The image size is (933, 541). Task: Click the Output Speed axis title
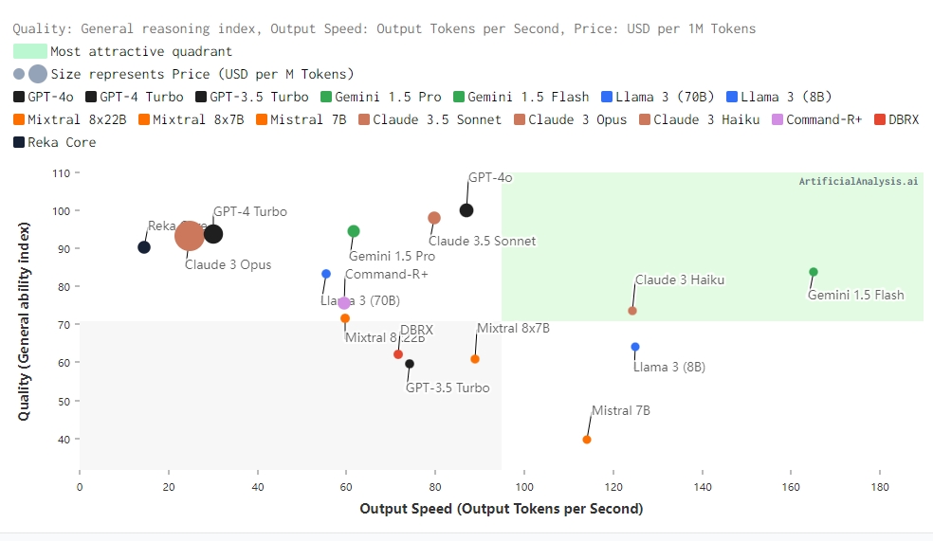(x=502, y=509)
